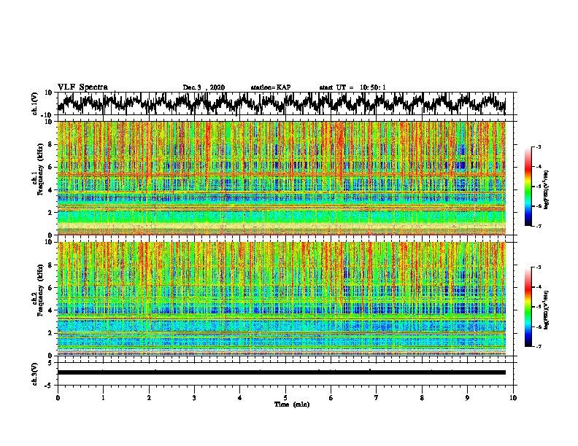Click the "-5" tick on ch.3(V) axis

click(50, 386)
